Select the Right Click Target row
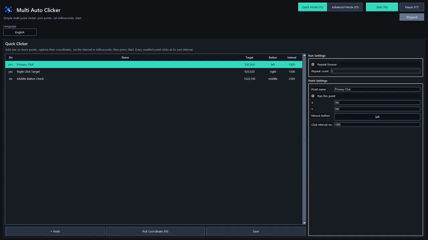The height and width of the screenshot is (240, 428). 154,72
